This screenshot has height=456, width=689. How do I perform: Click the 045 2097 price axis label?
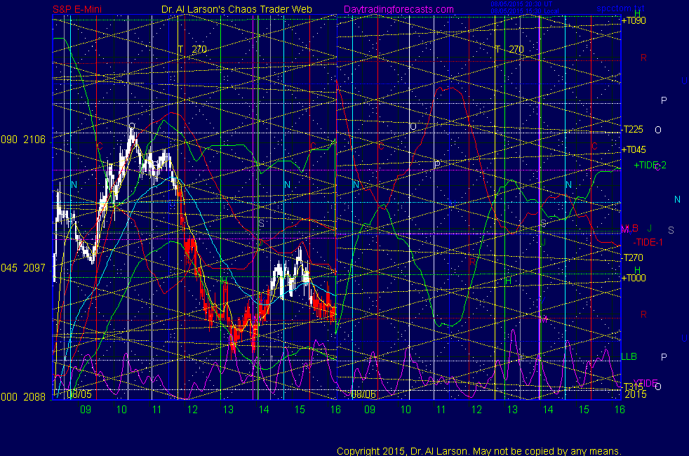(x=23, y=268)
